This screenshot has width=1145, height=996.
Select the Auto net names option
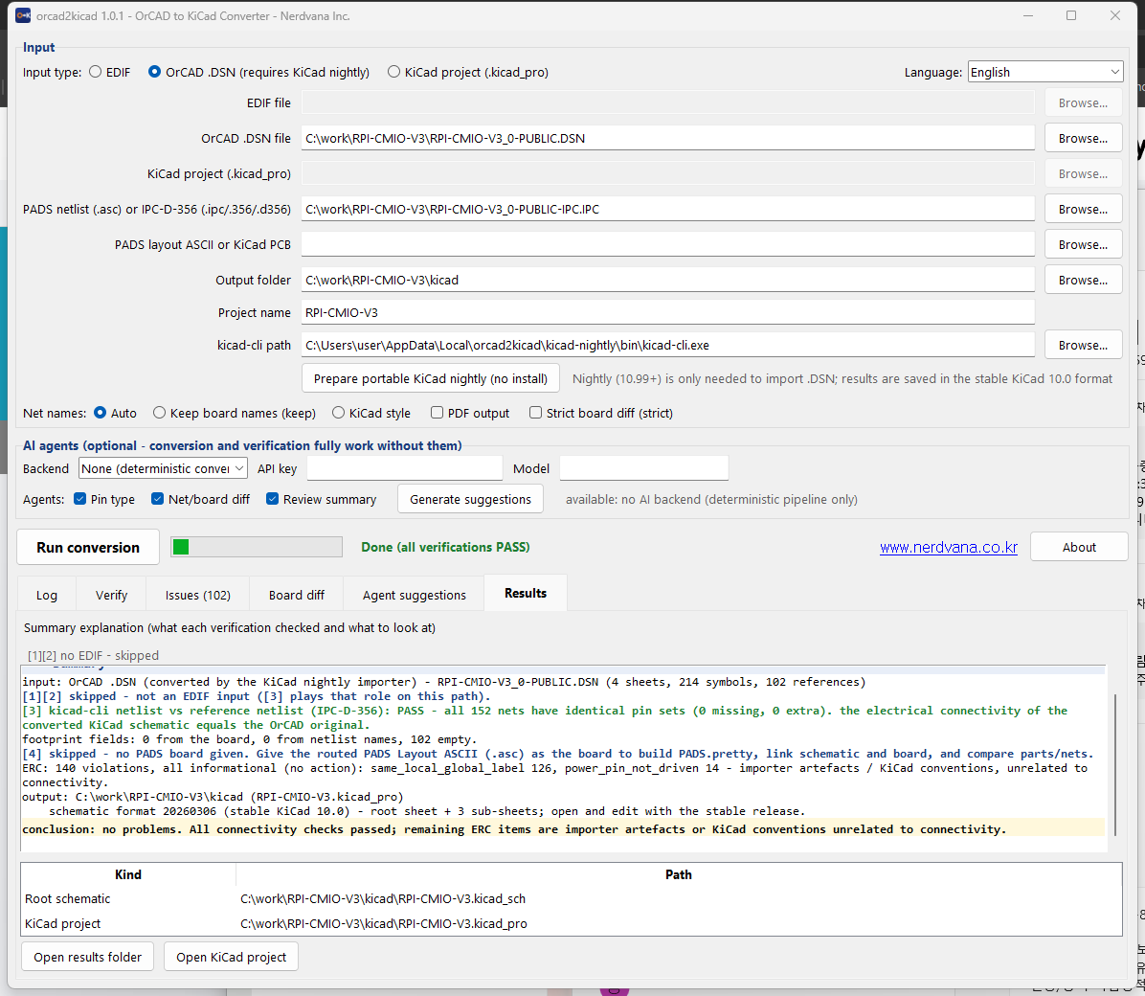[x=100, y=413]
